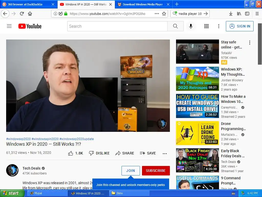Open page actions three-dot menu in address bar
Viewport: 262px width, 197px height.
(x=157, y=14)
